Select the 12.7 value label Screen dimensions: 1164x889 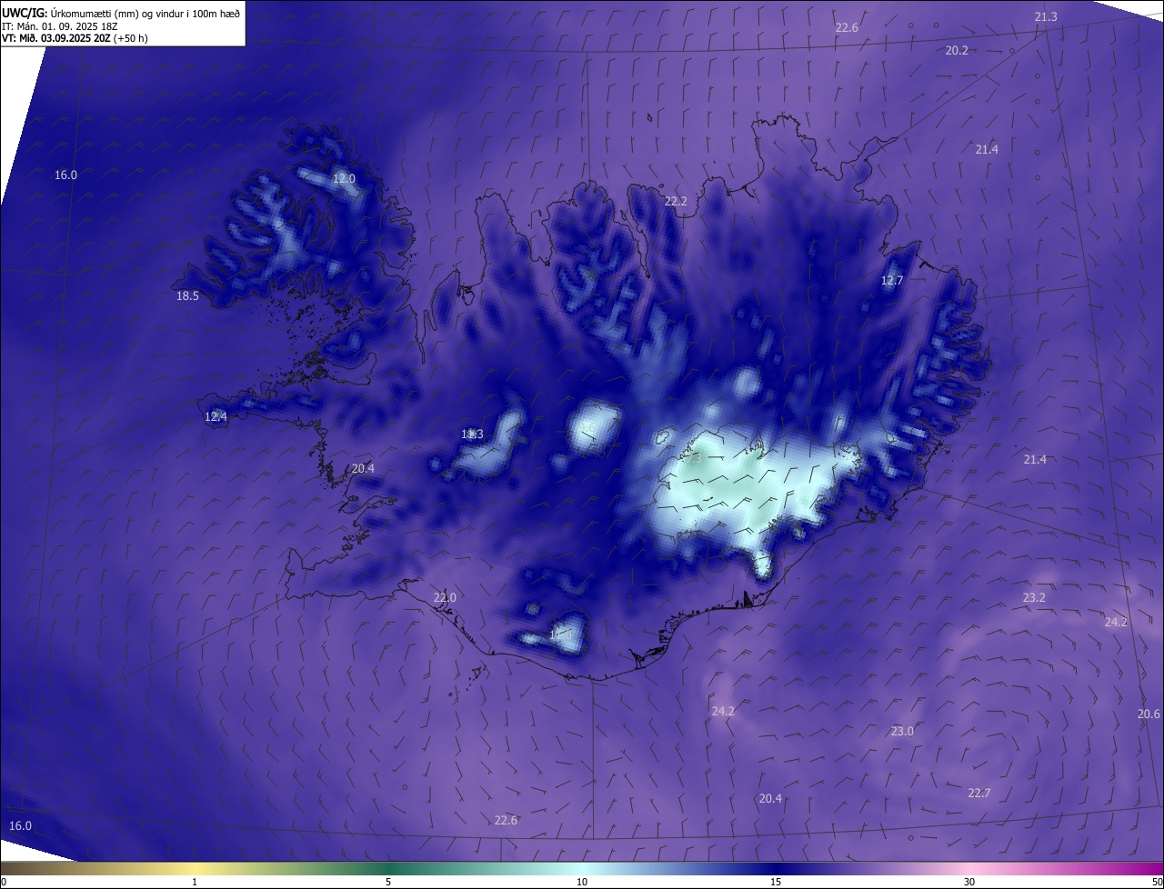[892, 280]
